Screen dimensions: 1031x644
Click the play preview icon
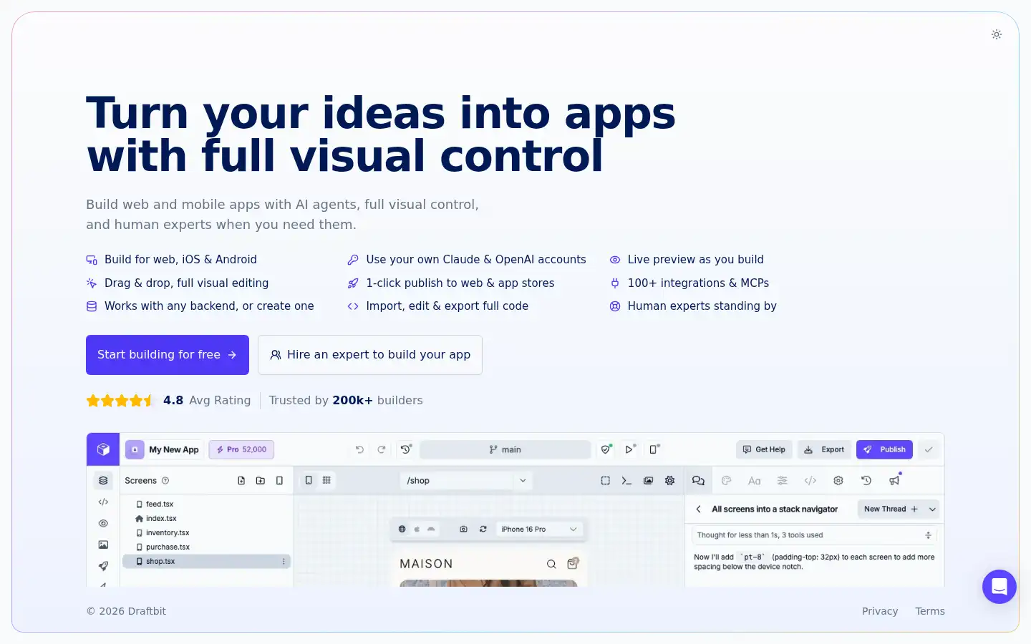(x=630, y=449)
